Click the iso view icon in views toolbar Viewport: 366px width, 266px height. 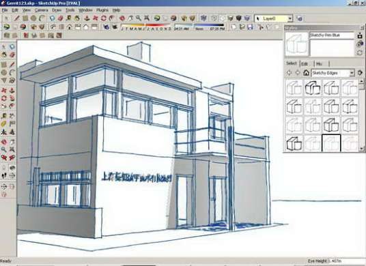53,27
